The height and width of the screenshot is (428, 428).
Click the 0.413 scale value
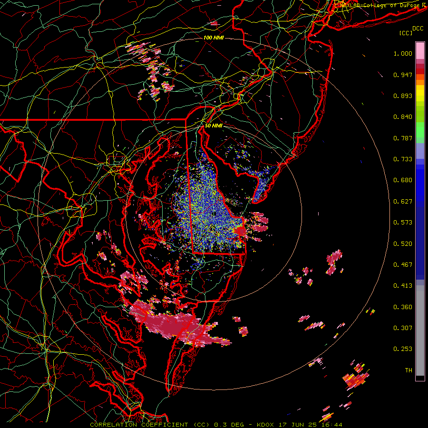pos(403,286)
